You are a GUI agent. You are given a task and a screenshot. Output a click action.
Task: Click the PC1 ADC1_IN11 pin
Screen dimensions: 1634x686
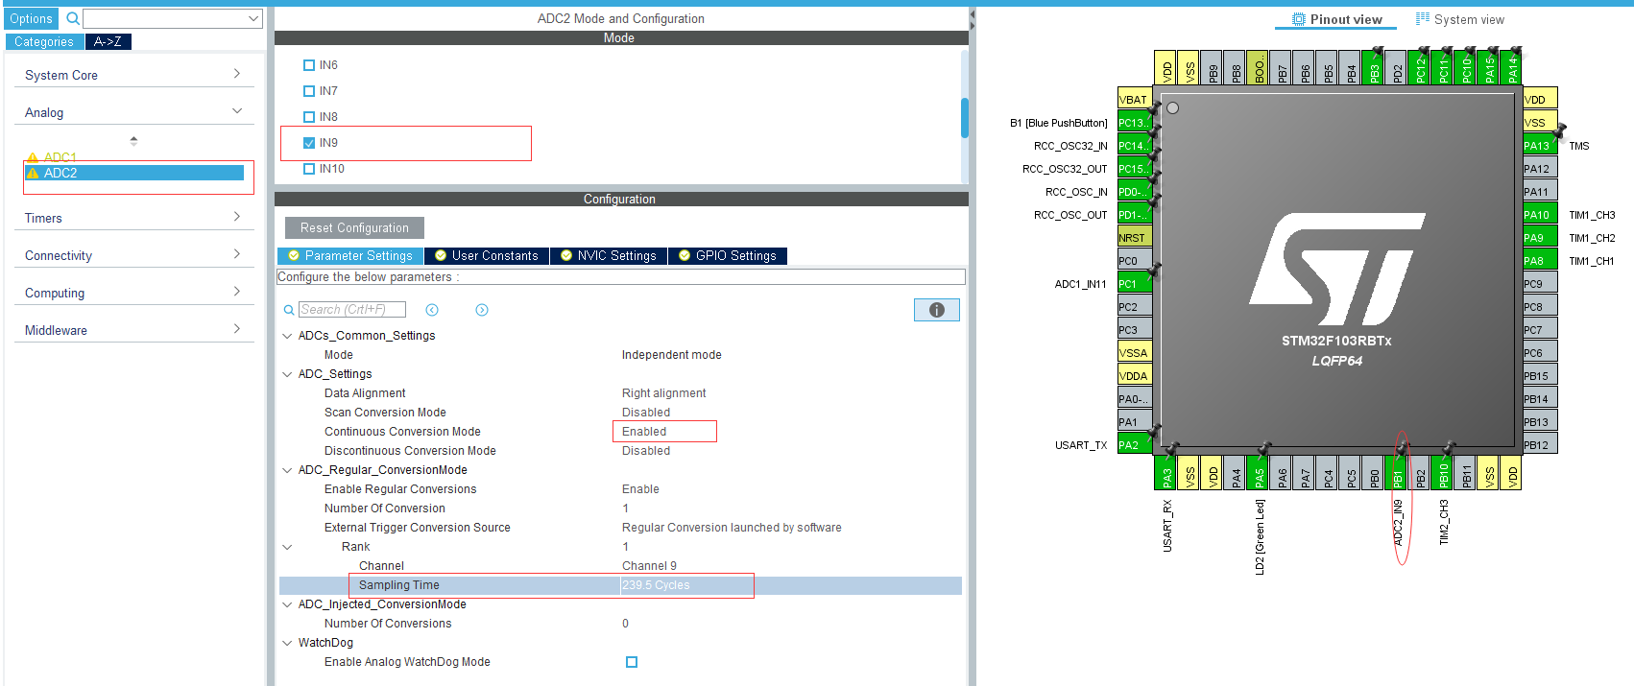click(1134, 284)
